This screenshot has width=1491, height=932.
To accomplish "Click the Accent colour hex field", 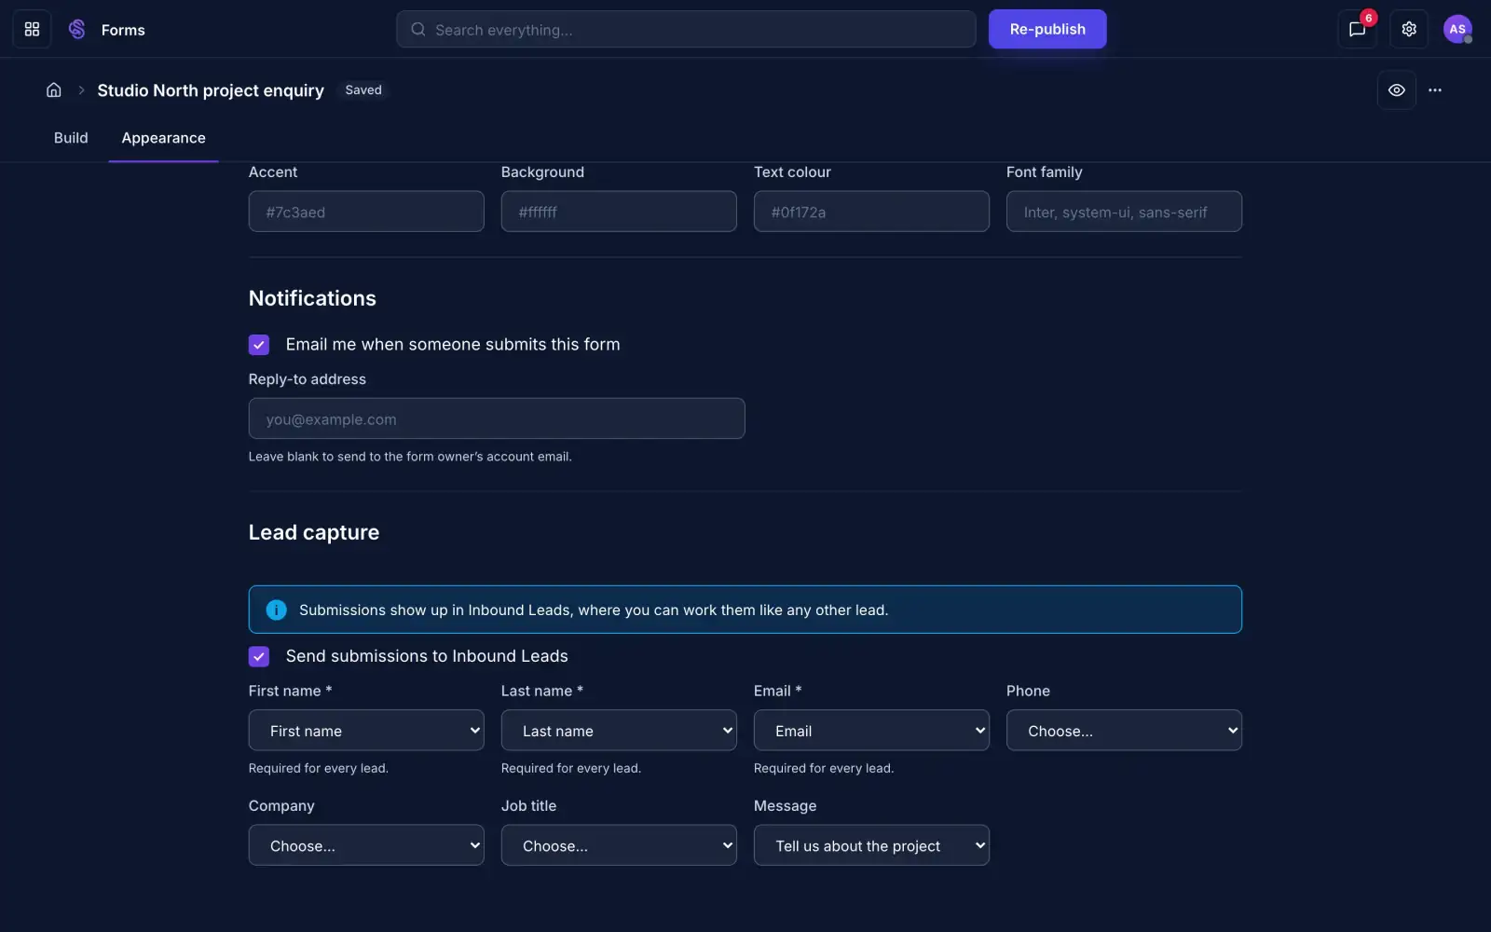I will 366,212.
